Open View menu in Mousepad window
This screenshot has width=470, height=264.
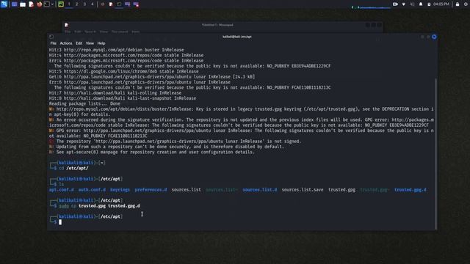click(x=104, y=32)
